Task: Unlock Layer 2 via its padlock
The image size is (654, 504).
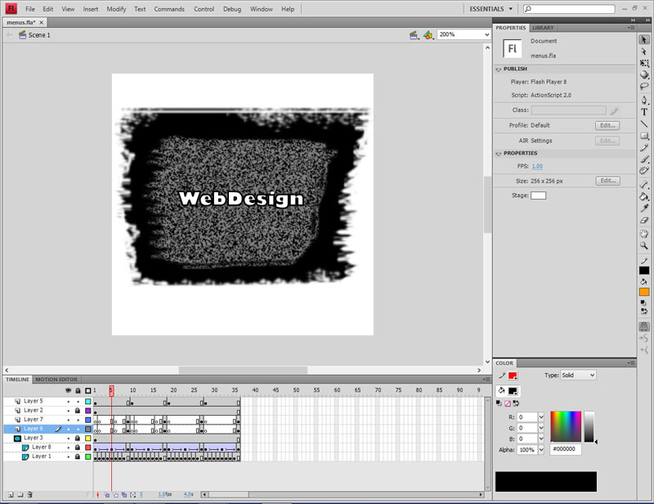Action: (x=78, y=411)
